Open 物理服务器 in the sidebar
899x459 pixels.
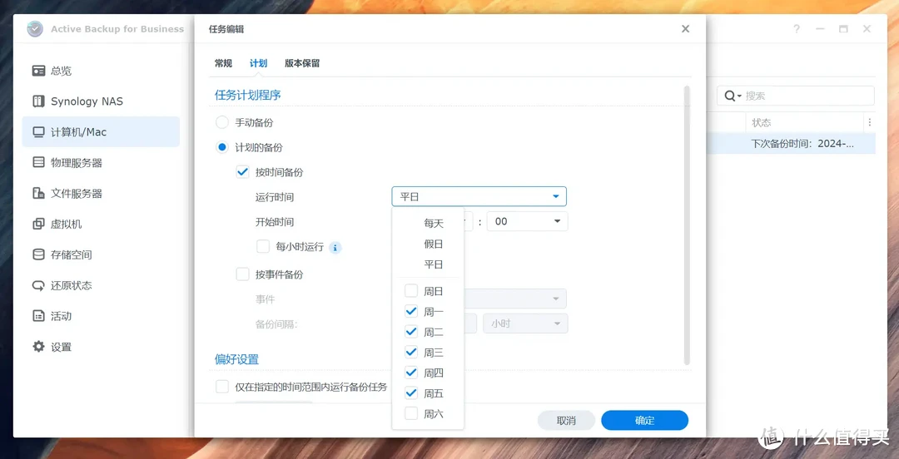pyautogui.click(x=101, y=163)
